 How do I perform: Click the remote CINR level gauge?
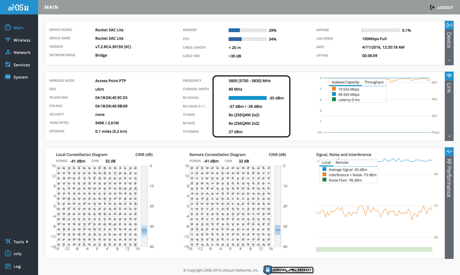278,206
